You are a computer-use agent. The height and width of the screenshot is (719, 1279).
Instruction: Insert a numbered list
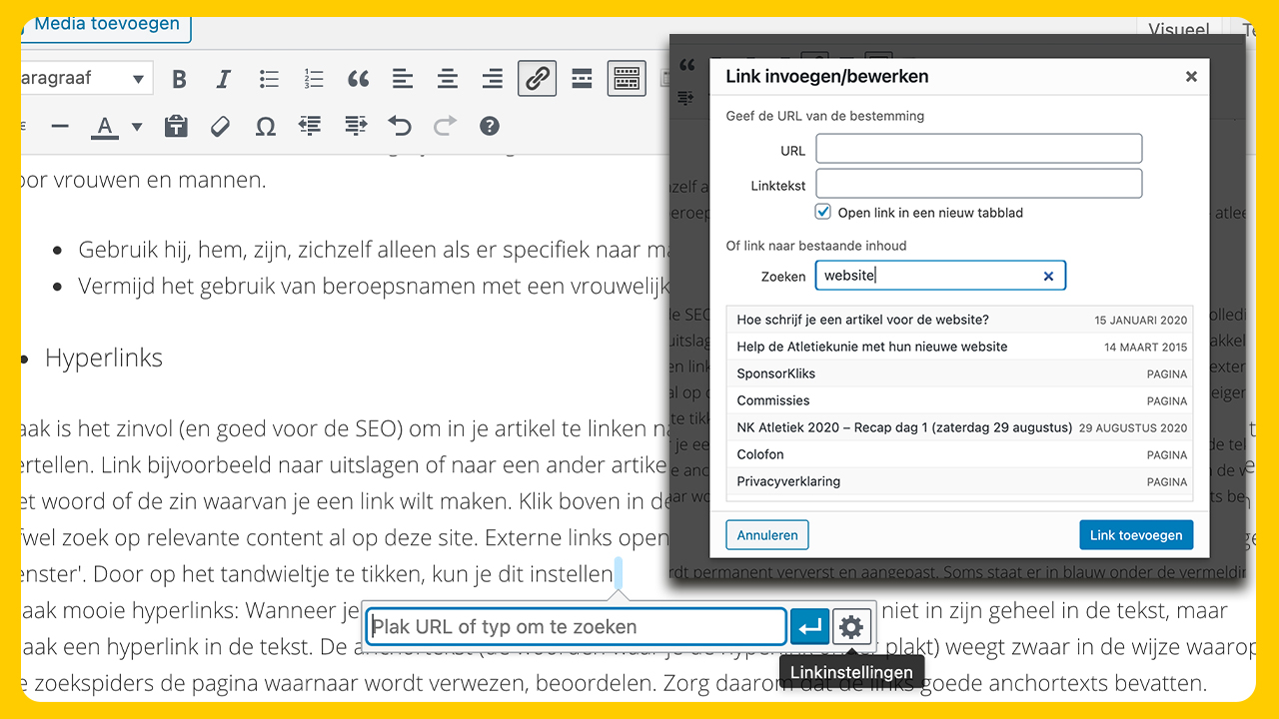coord(314,79)
